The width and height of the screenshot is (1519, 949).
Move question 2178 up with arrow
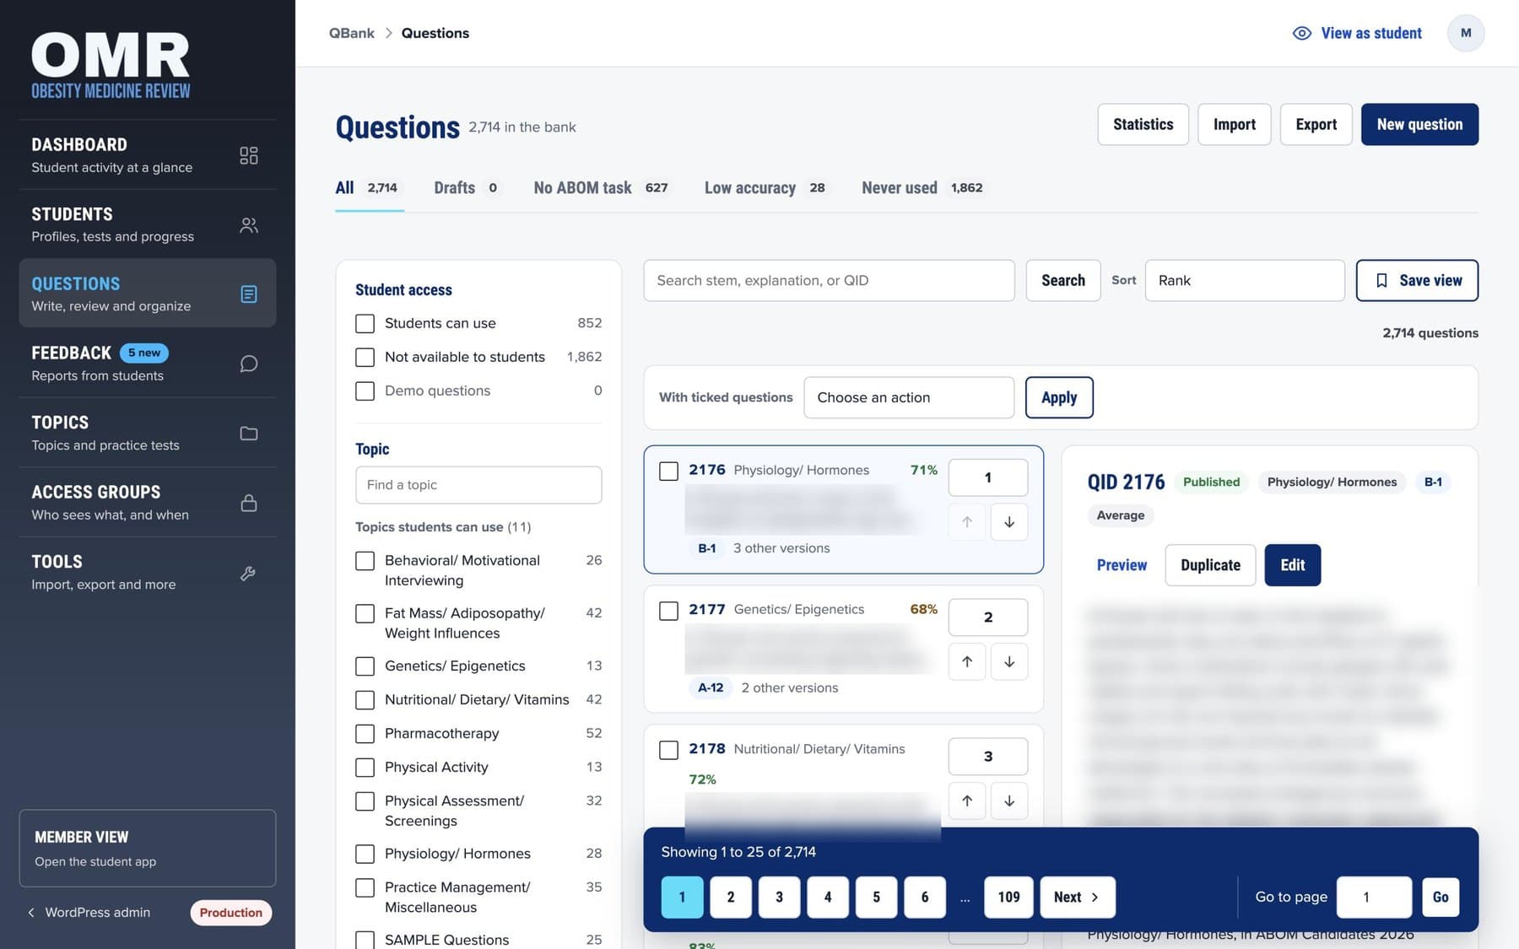[x=967, y=801]
